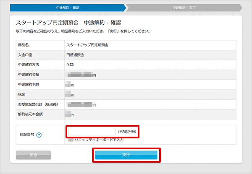Click the 税金 row label
Viewport: 252px width, 174px height.
[x=22, y=95]
